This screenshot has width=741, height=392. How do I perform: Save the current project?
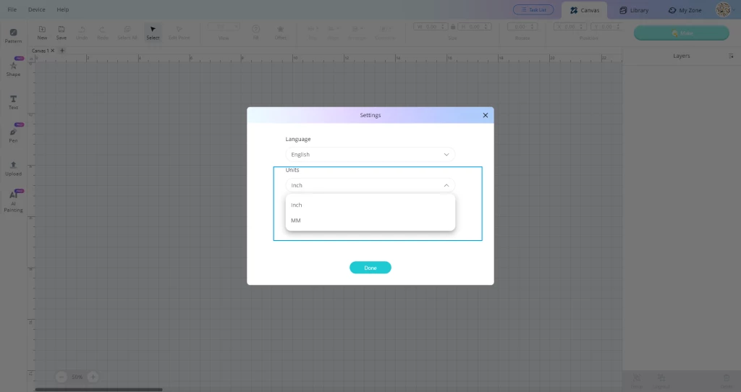tap(62, 33)
